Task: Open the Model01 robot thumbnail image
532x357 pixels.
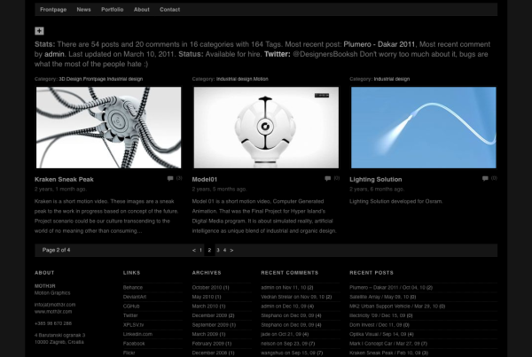Action: click(x=266, y=127)
